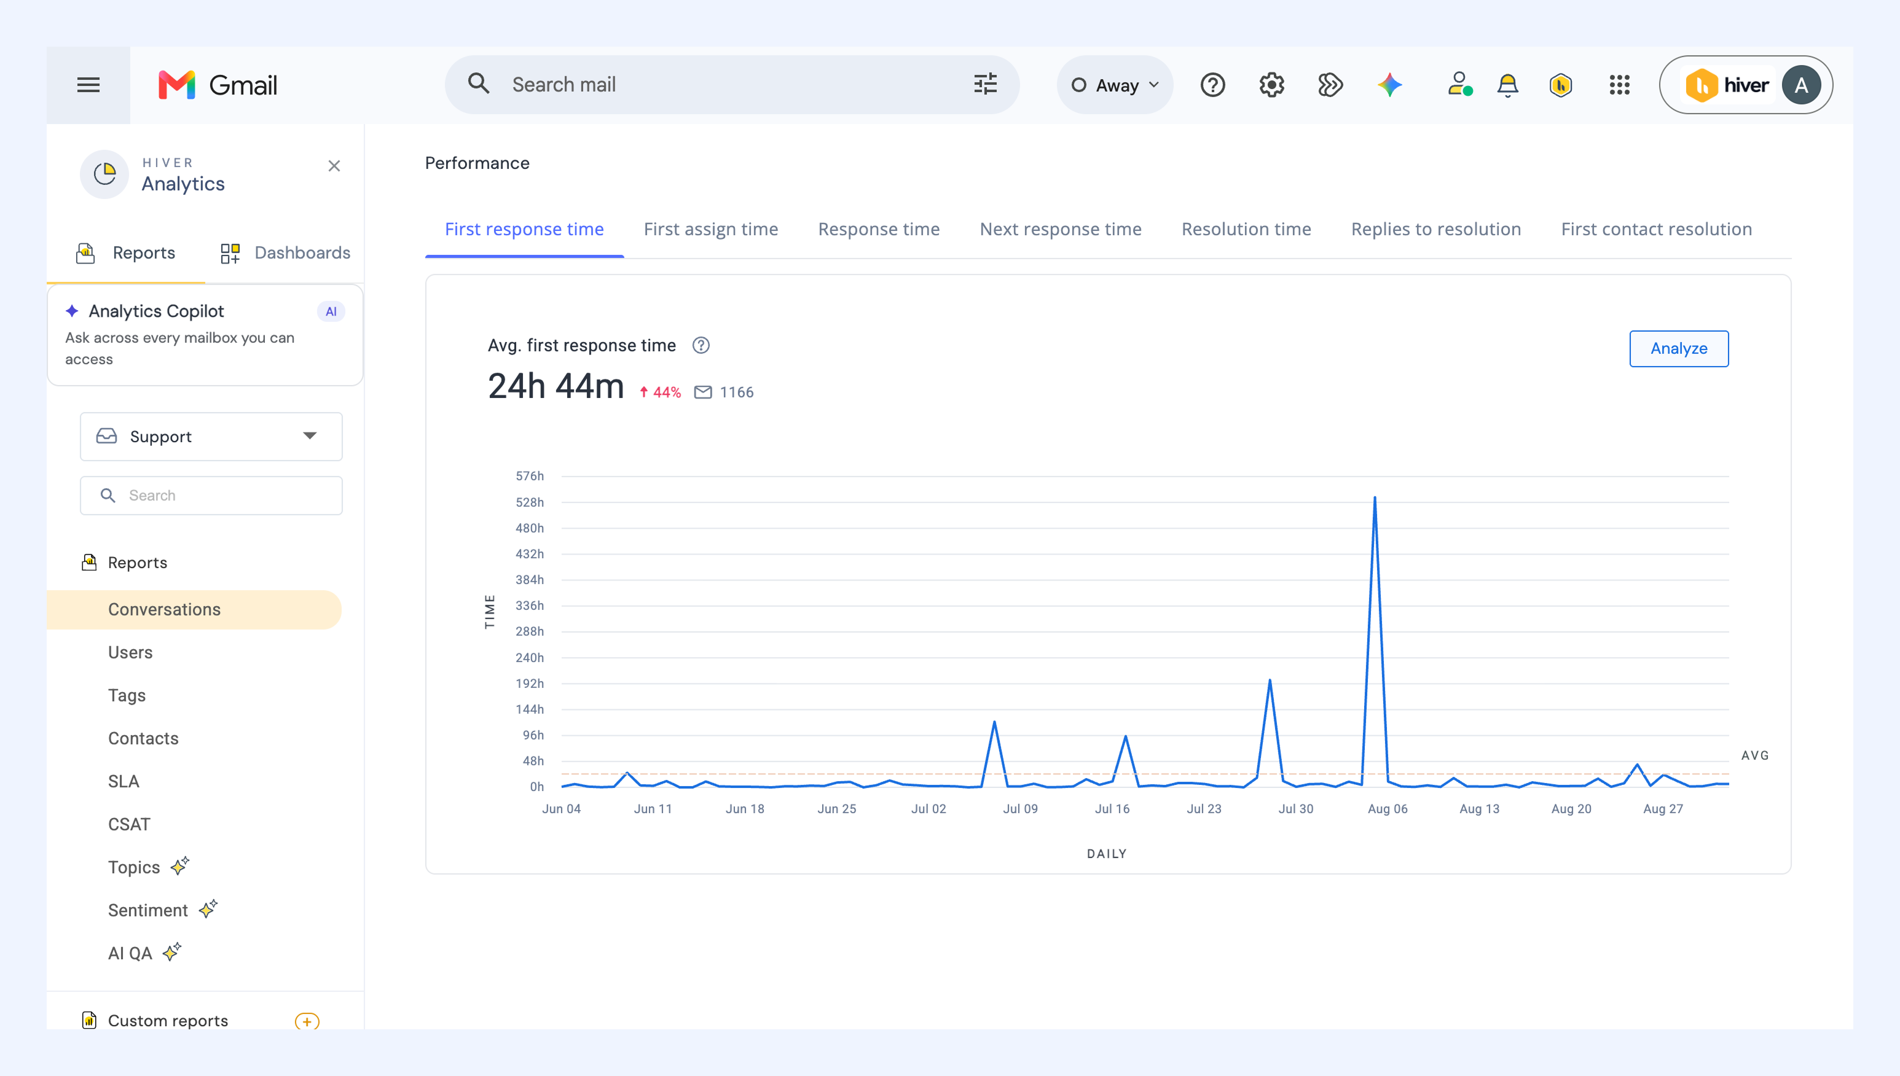Image resolution: width=1900 pixels, height=1076 pixels.
Task: Click the Gemini sparkle icon in header
Action: pyautogui.click(x=1390, y=85)
